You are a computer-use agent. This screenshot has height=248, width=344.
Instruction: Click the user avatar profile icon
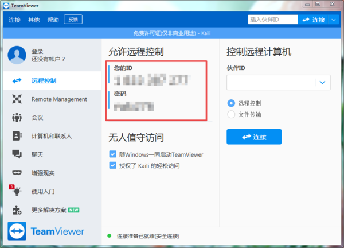click(x=17, y=55)
